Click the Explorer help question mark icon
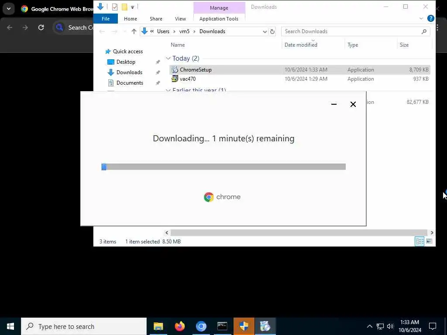Viewport: 447px width, 335px height. pos(430,18)
